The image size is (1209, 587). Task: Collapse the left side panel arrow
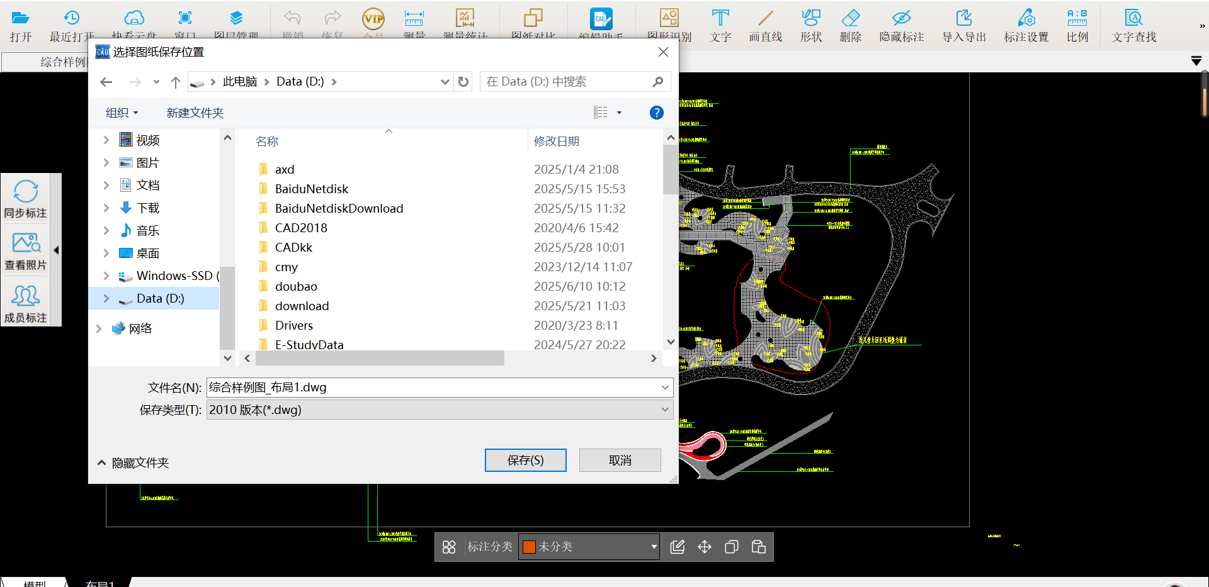(56, 250)
